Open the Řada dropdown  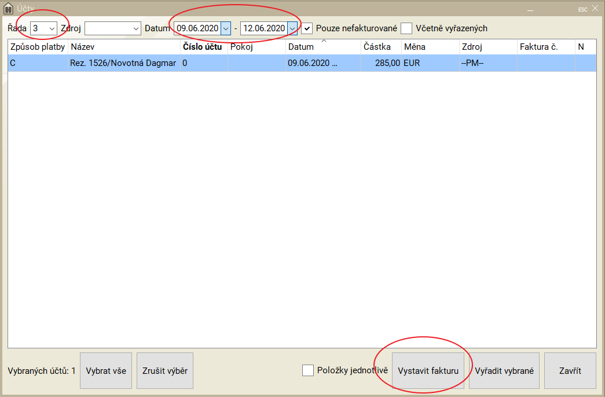click(x=52, y=28)
